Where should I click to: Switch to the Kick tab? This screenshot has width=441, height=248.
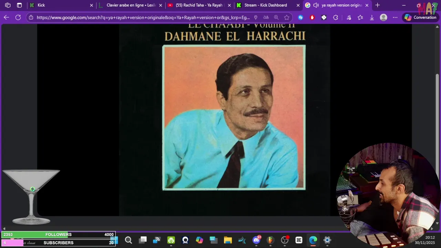pyautogui.click(x=62, y=5)
